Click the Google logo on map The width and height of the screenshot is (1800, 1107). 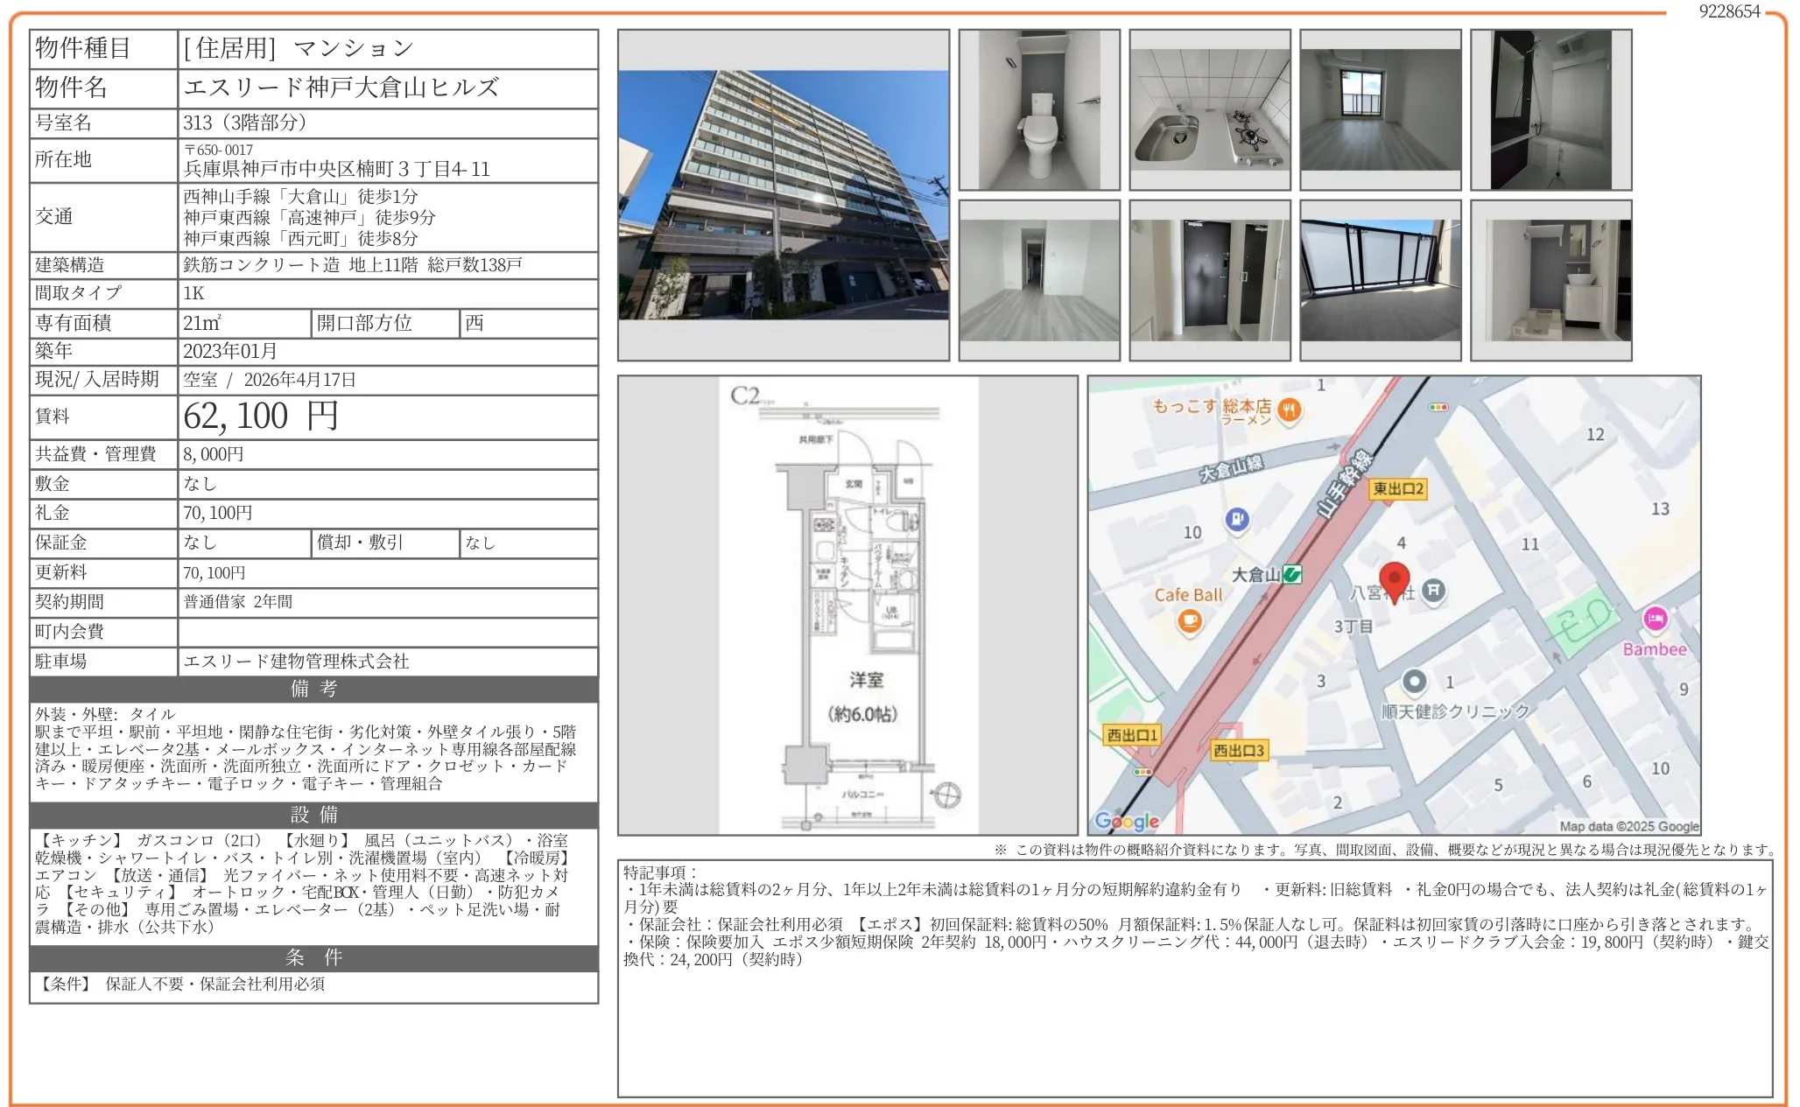point(1127,821)
